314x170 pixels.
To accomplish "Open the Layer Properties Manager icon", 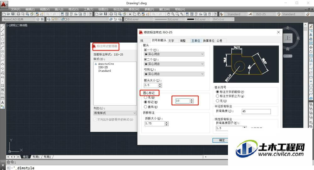I will pos(49,19).
